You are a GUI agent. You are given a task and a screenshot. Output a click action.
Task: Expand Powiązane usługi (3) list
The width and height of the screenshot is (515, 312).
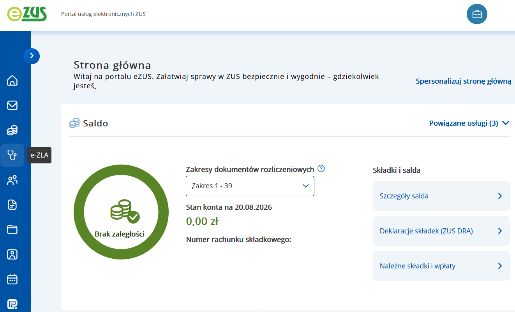[x=469, y=123]
